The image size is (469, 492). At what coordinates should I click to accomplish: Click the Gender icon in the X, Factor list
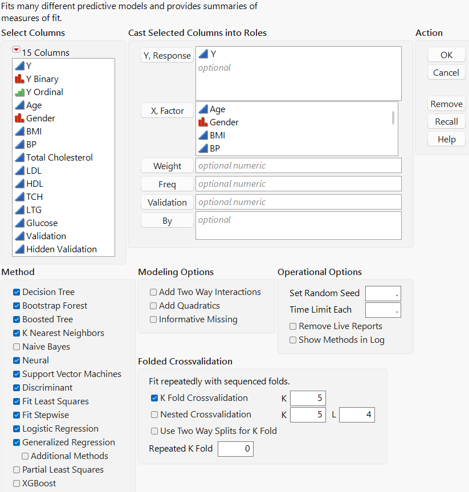[203, 122]
